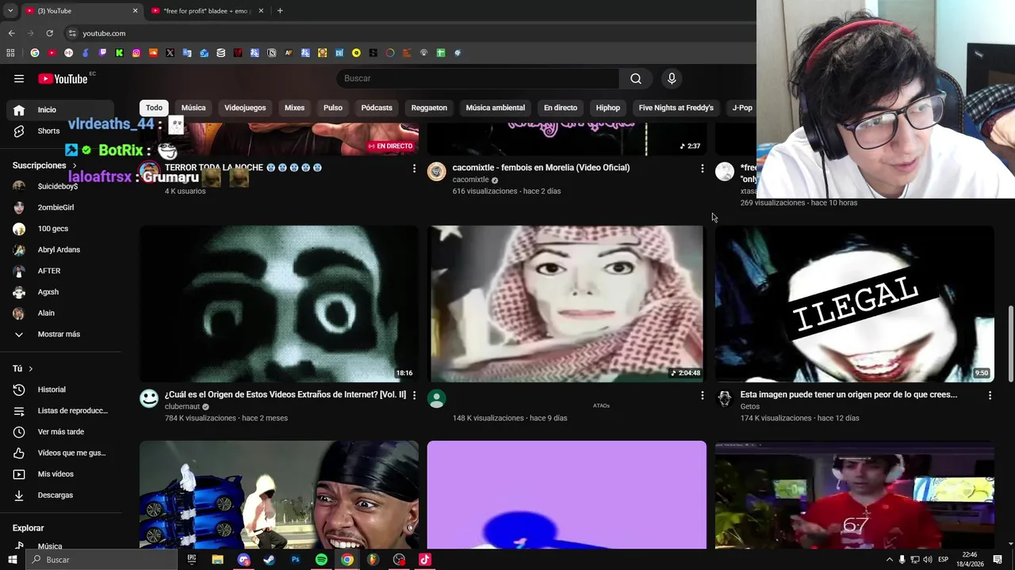Open the 2ombieGirl subscription channel
The height and width of the screenshot is (570, 1015).
(x=60, y=207)
